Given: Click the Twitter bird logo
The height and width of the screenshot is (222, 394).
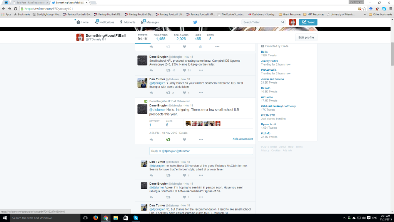Looking at the screenshot, I should pos(195,22).
